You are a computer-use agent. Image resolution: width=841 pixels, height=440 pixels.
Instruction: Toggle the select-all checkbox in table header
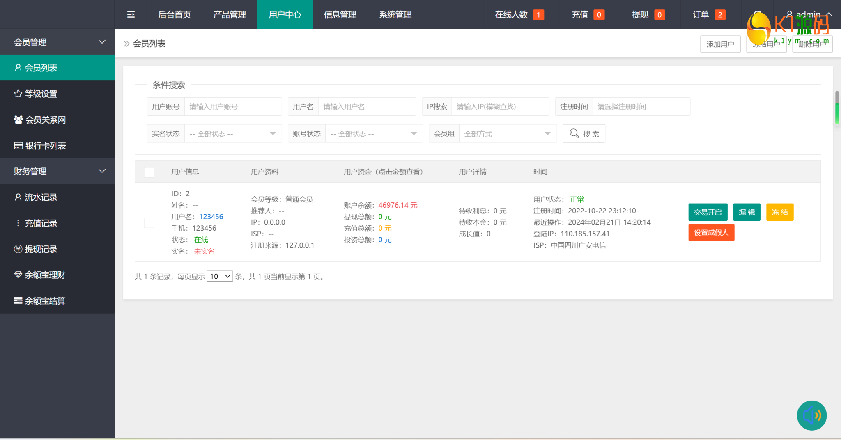149,172
